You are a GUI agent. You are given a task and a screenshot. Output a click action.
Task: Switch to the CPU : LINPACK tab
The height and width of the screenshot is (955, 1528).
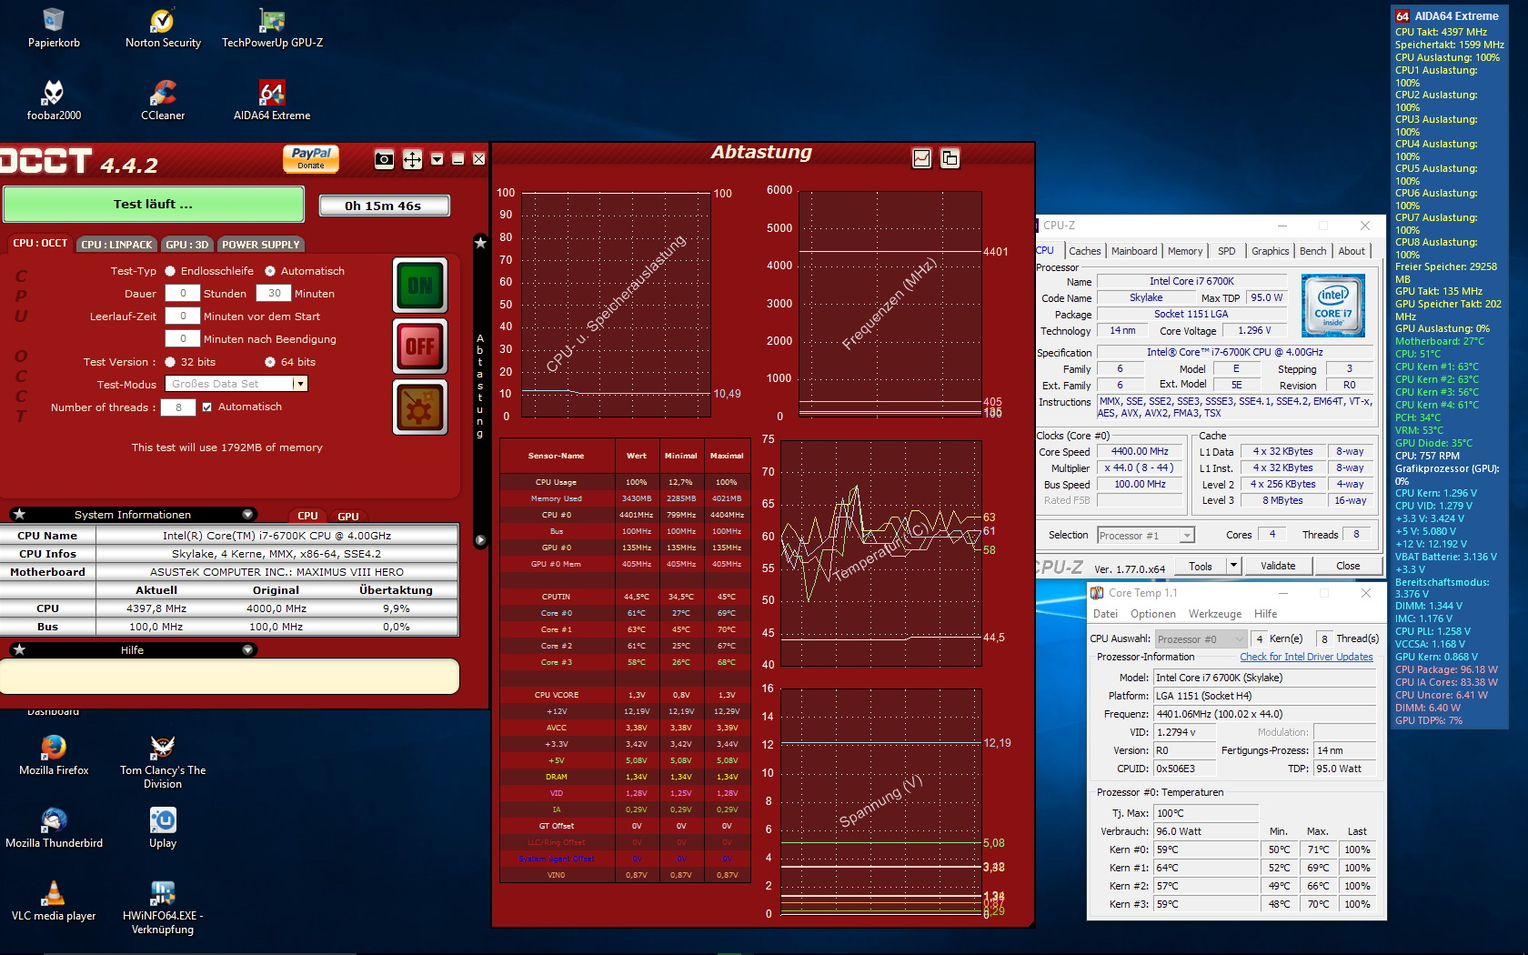click(116, 245)
